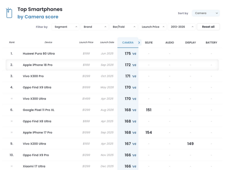The width and height of the screenshot is (225, 170).
Task: Open the 2013-2026 year range filter
Action: click(x=182, y=27)
